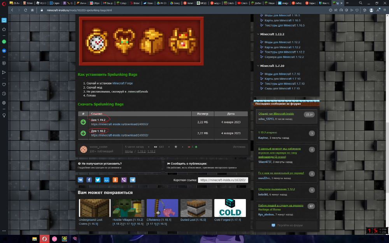This screenshot has width=389, height=243.
Task: Switch to the 'image' browser tab
Action: click(x=283, y=3)
